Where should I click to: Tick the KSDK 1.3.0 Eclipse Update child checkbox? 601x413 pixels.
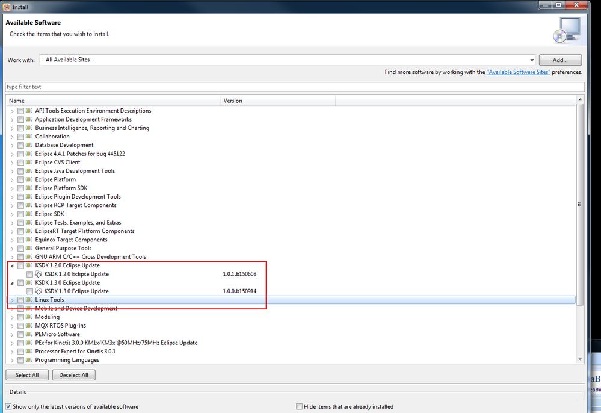pos(29,291)
